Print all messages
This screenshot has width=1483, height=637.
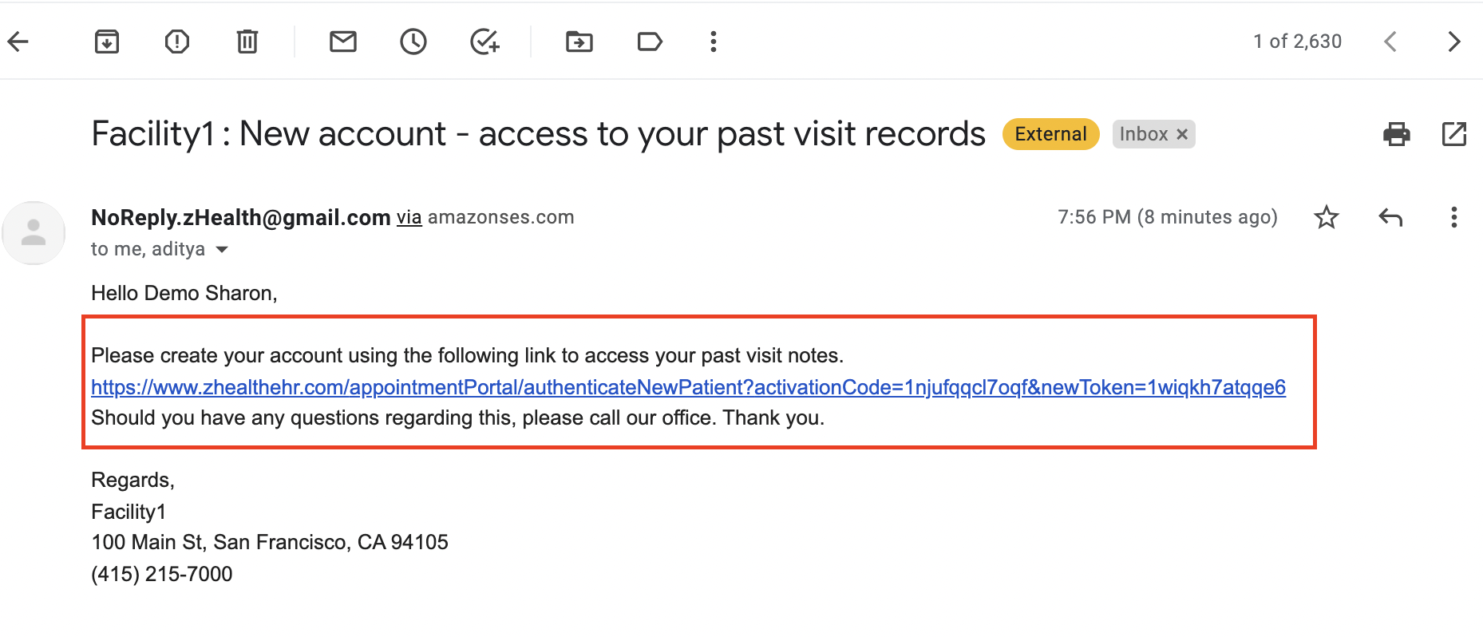(x=1397, y=134)
